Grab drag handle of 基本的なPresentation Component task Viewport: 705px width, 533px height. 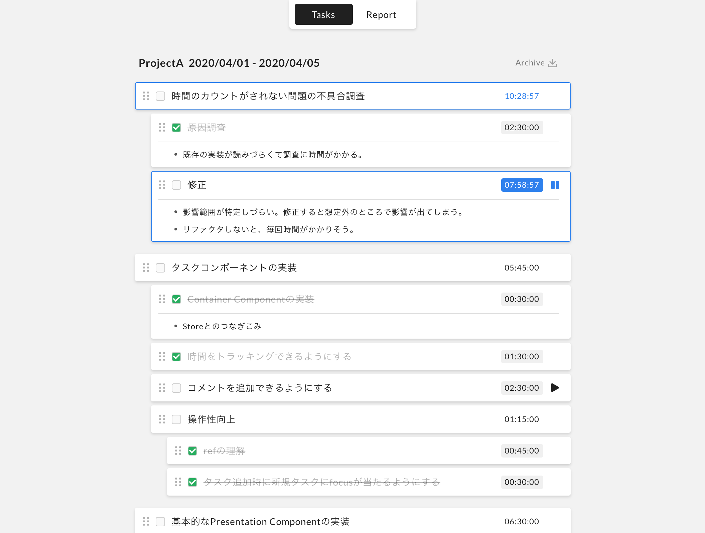(146, 521)
